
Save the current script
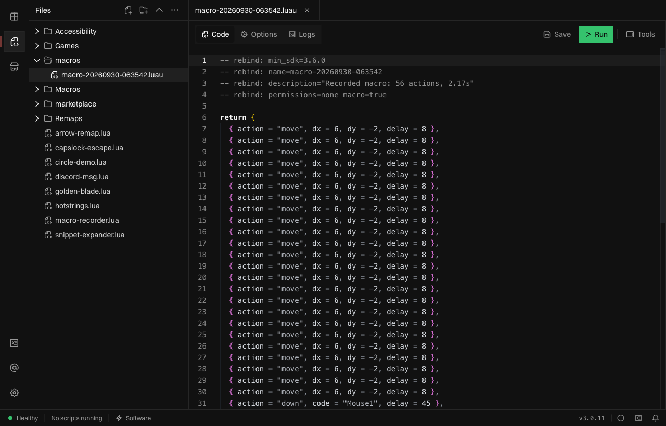(x=557, y=34)
